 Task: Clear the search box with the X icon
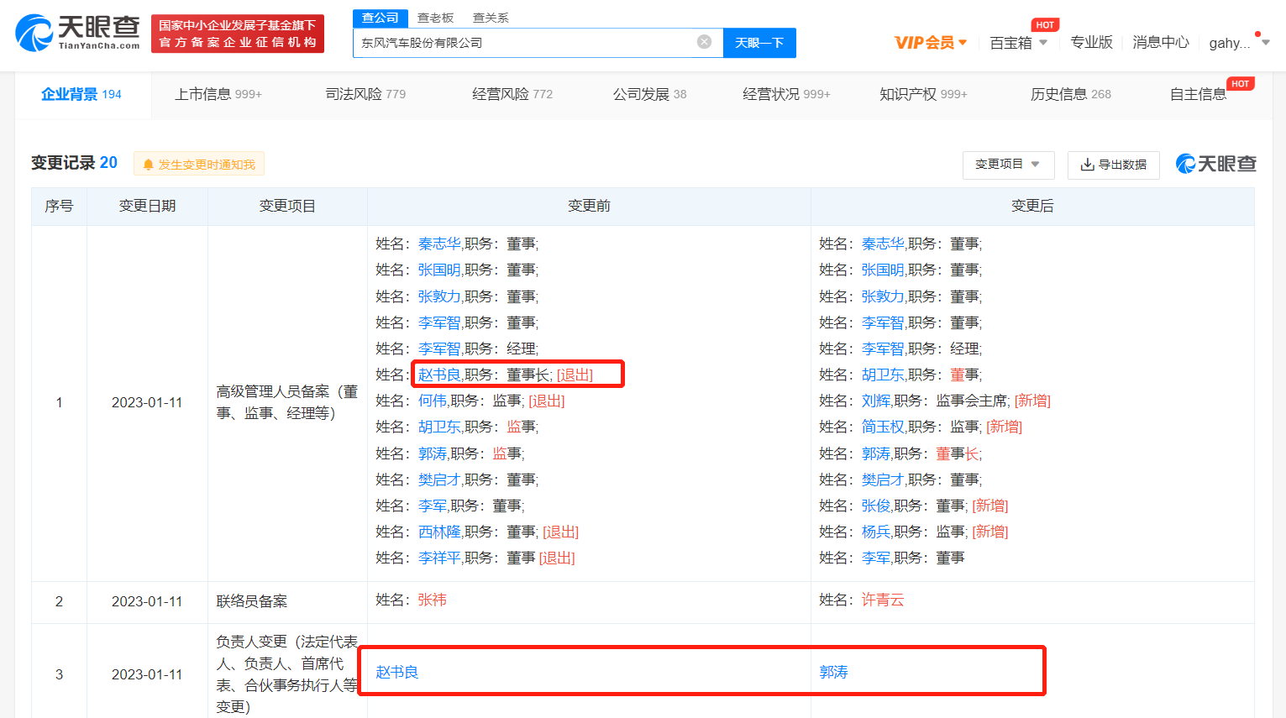pos(705,42)
